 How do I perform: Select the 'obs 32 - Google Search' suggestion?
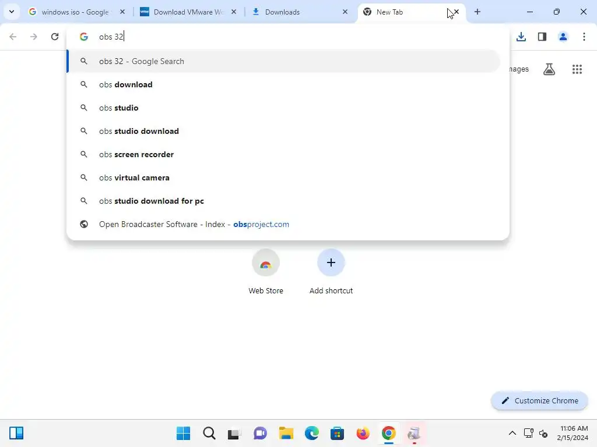click(284, 61)
